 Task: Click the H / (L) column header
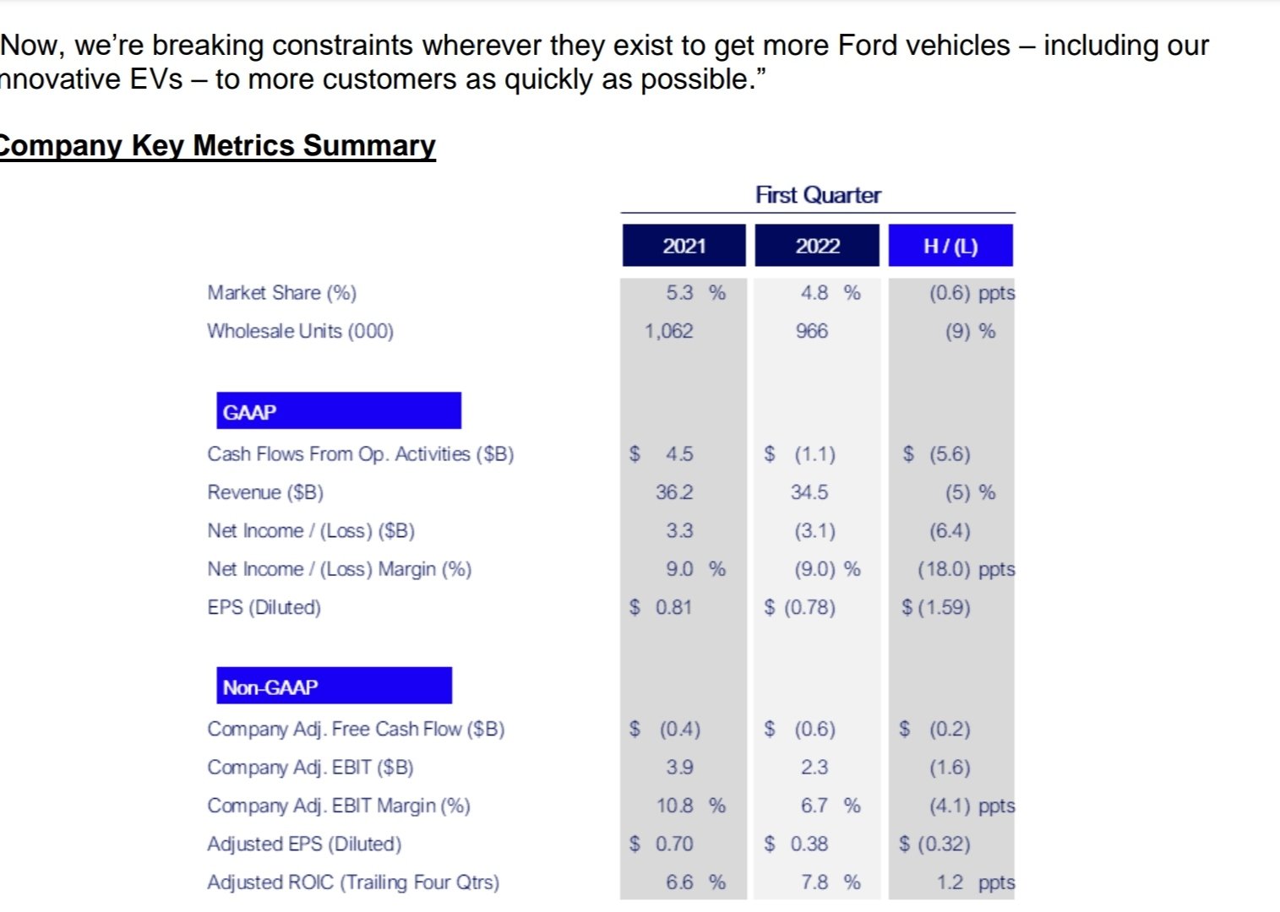pyautogui.click(x=950, y=246)
